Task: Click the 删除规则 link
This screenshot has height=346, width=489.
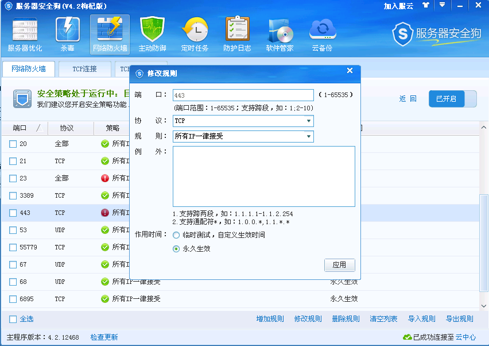Action: point(346,319)
